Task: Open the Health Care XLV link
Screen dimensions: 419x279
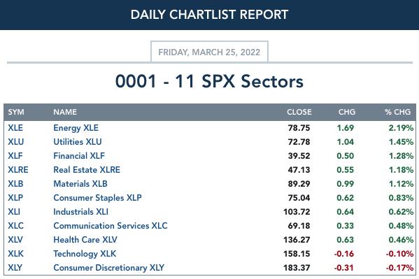Action: pos(85,240)
